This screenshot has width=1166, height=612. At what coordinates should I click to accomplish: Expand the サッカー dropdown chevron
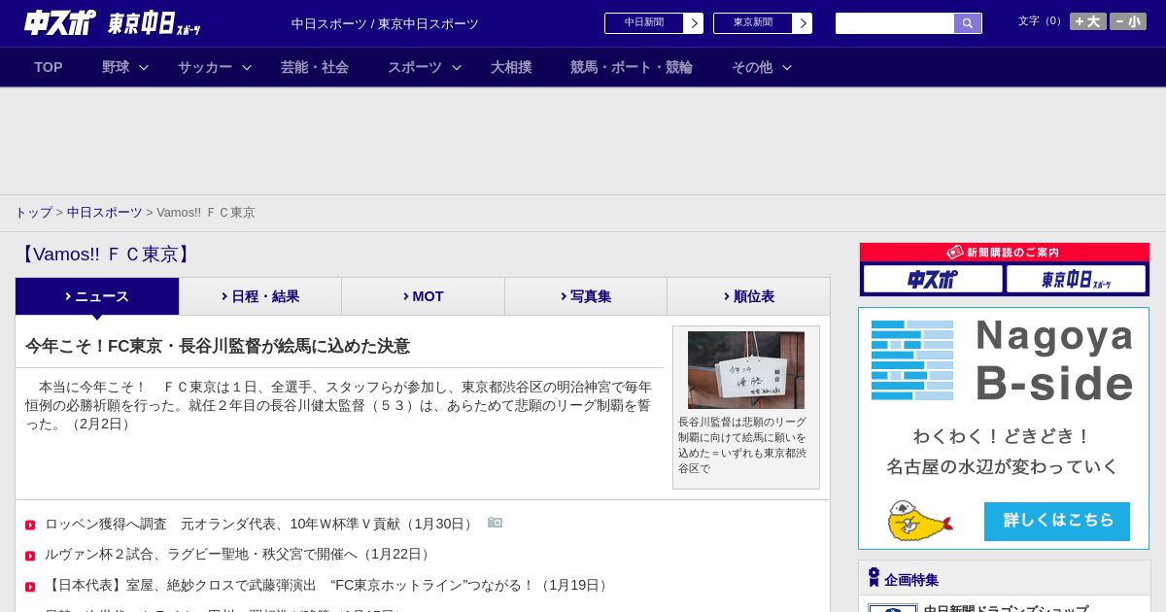[247, 68]
